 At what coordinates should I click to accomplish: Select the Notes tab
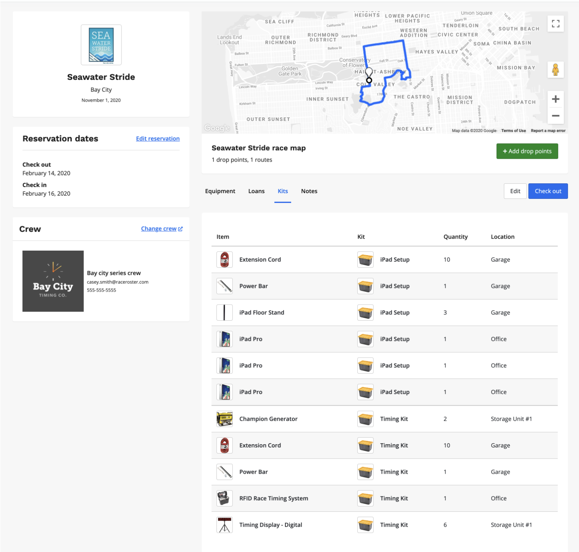[x=309, y=191]
